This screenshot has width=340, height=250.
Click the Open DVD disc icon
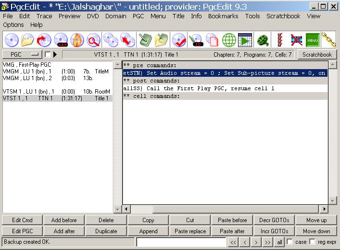point(11,40)
